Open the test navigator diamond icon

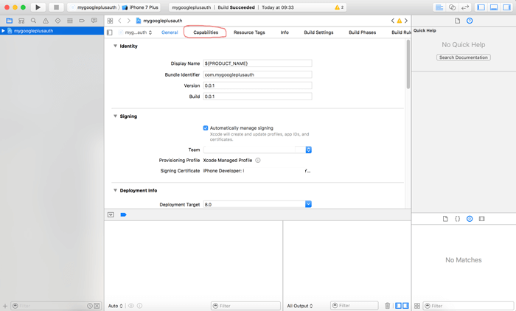click(x=58, y=21)
